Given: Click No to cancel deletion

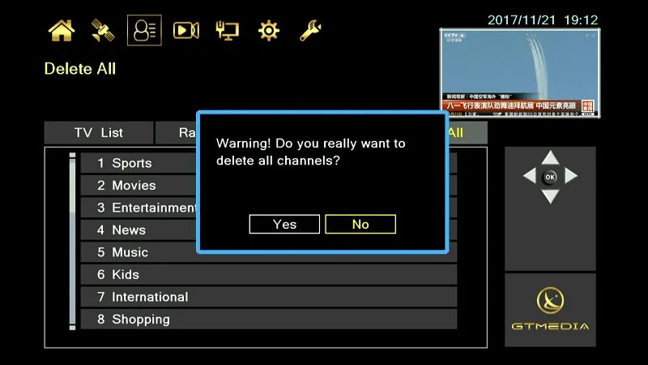Looking at the screenshot, I should [360, 224].
